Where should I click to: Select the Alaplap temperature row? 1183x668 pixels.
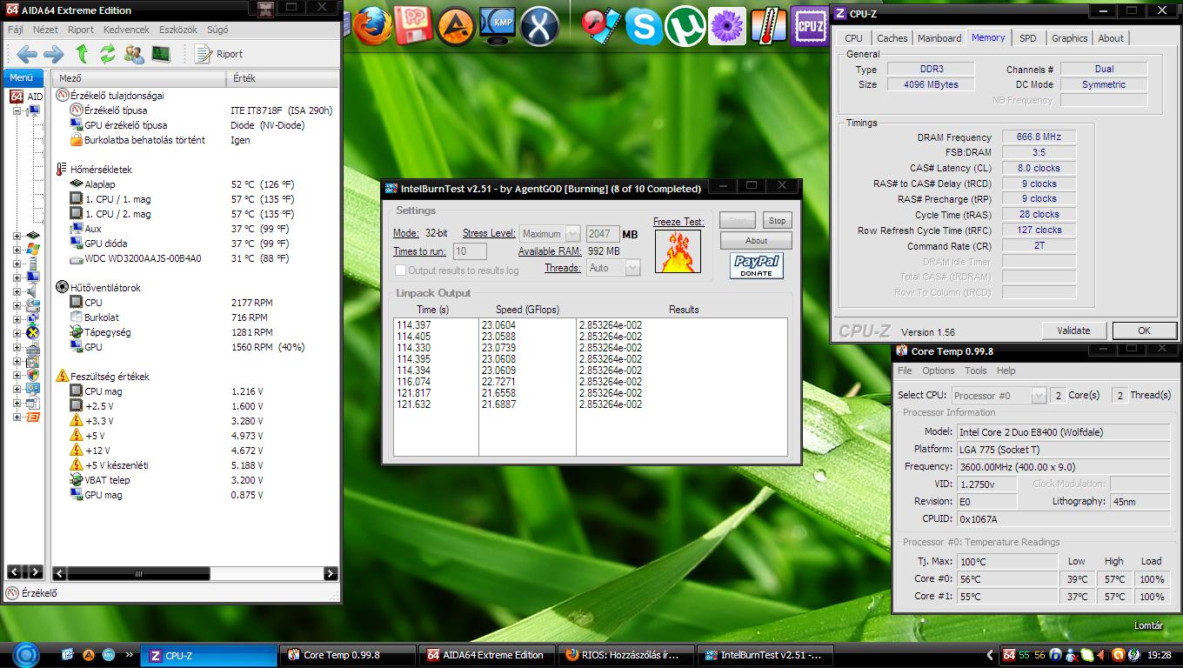click(196, 184)
